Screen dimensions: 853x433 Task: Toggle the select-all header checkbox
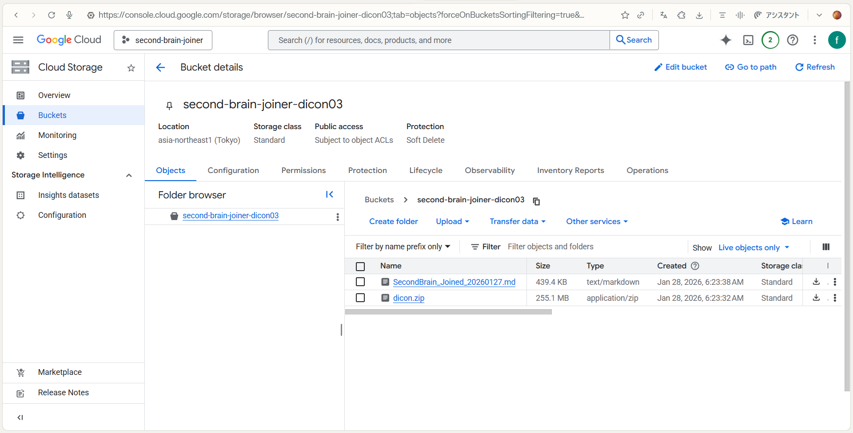pos(360,266)
